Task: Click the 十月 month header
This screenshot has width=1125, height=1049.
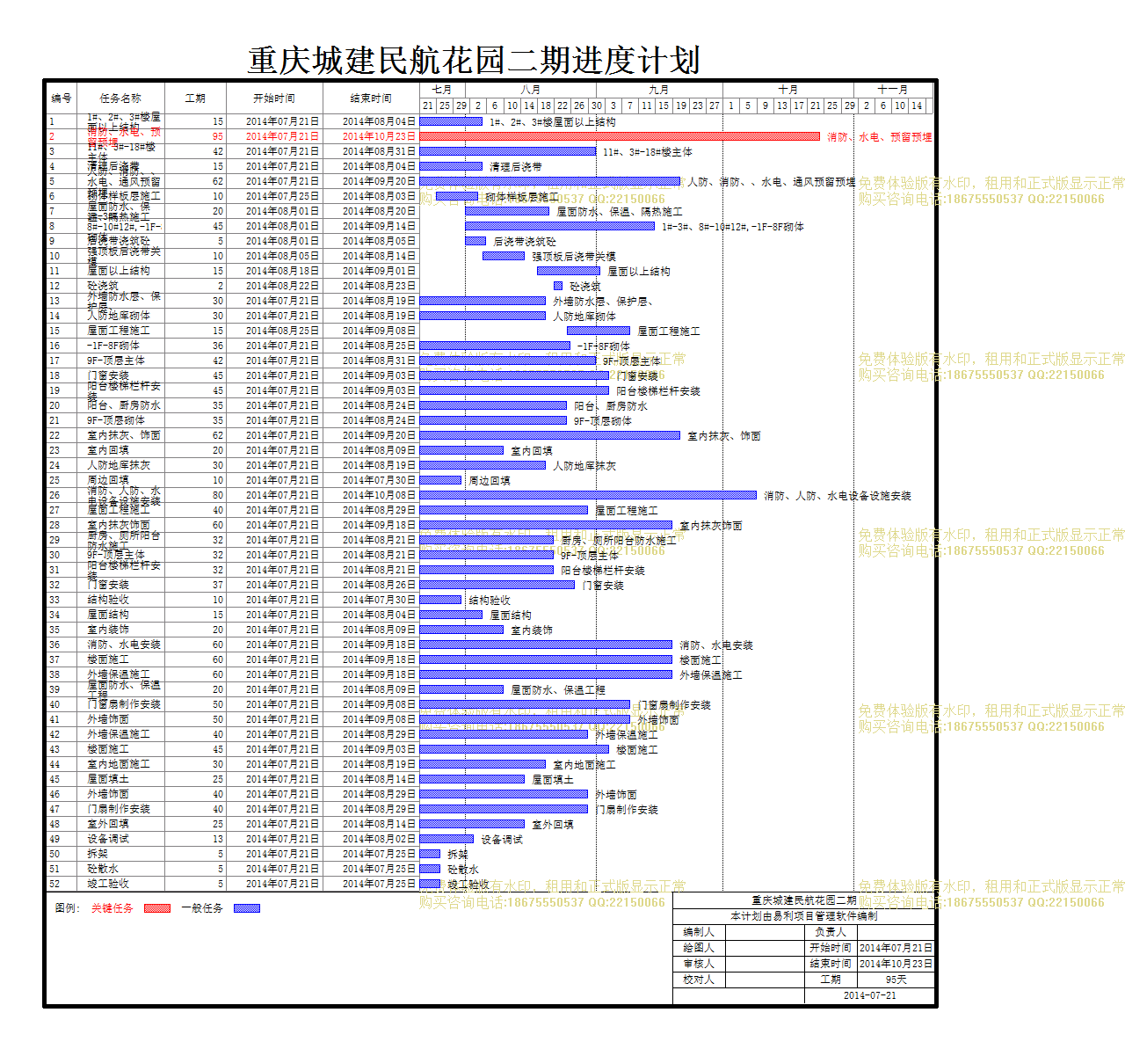Action: point(788,90)
